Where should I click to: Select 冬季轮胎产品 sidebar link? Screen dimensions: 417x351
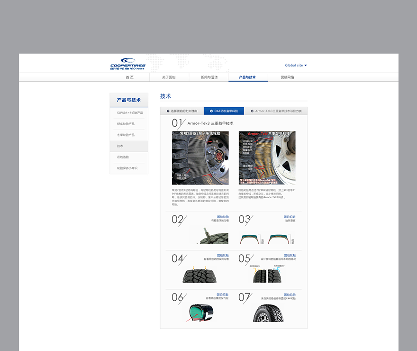point(126,135)
